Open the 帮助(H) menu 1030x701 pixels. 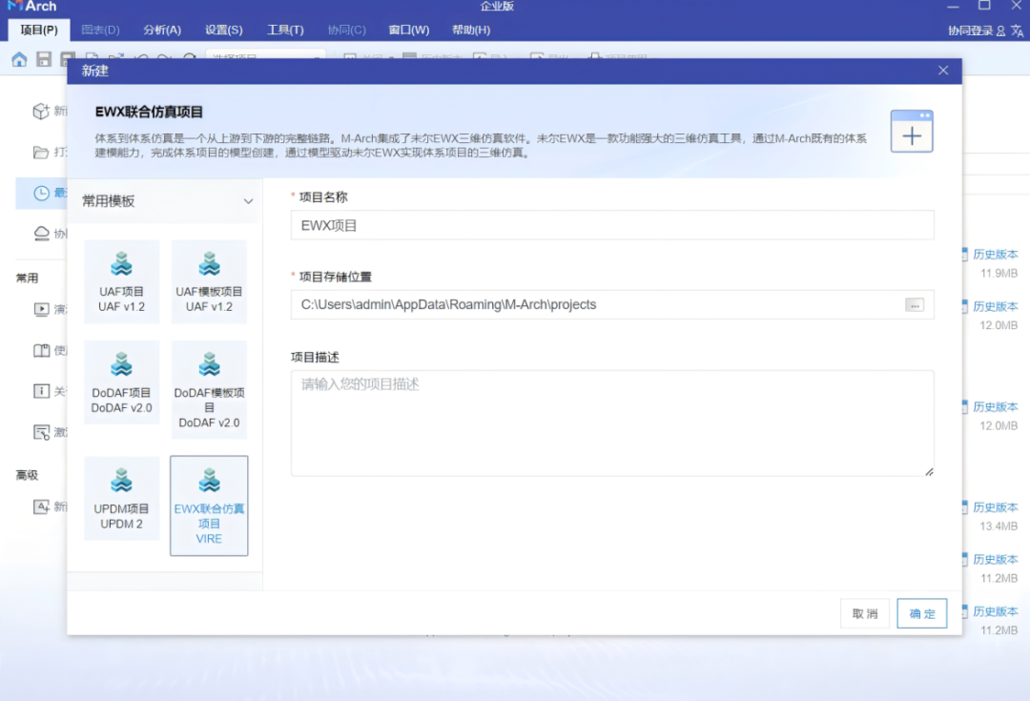click(471, 31)
